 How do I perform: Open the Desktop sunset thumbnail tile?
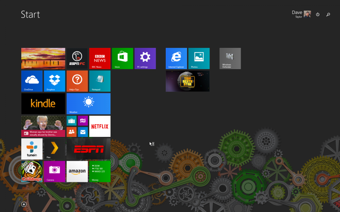pos(43,59)
